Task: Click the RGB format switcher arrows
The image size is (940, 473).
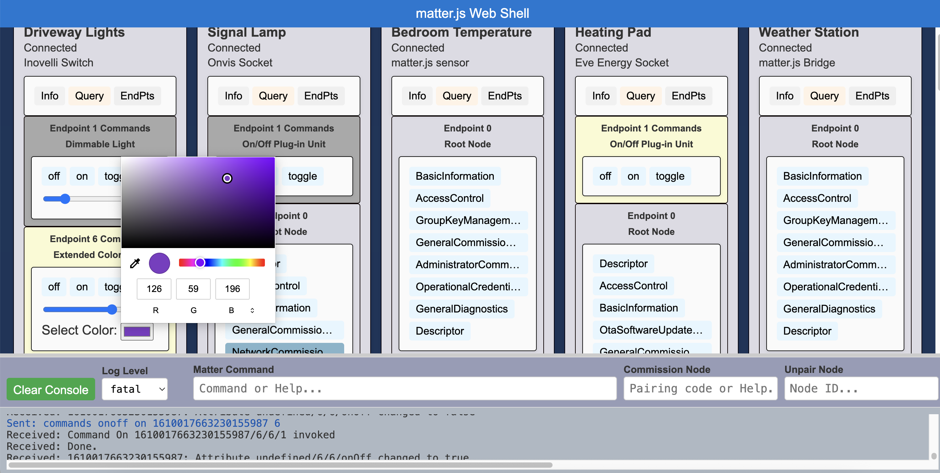Action: pyautogui.click(x=252, y=310)
